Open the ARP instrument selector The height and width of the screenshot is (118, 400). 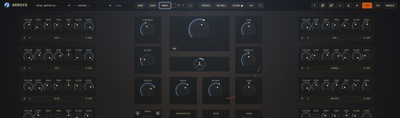coord(336,38)
